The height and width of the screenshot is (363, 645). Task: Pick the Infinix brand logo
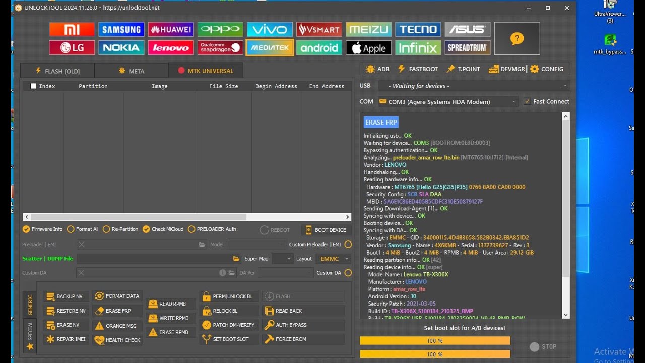[x=418, y=48]
